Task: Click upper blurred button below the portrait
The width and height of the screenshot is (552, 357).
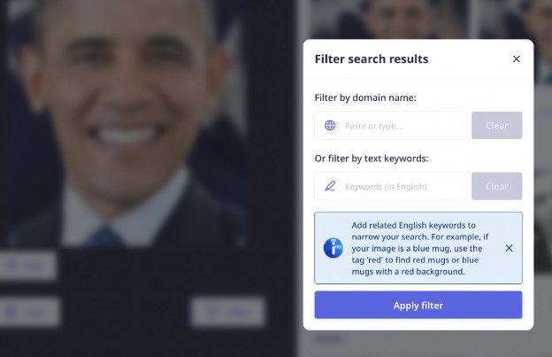Action: click(28, 266)
